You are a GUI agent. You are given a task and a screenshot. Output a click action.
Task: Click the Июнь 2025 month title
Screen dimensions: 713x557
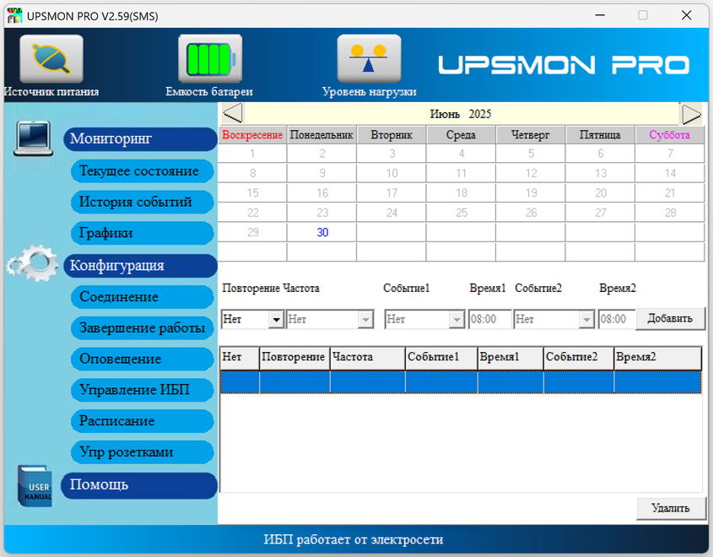click(x=461, y=114)
